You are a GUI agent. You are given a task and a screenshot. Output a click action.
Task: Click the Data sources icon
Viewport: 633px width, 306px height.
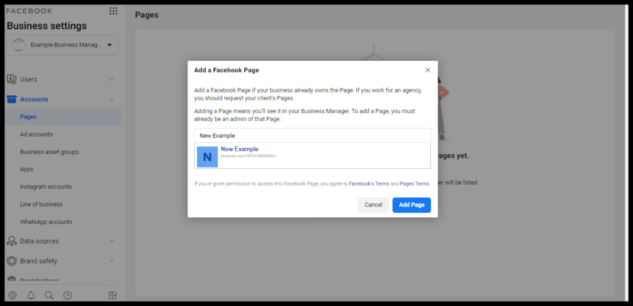coord(12,241)
